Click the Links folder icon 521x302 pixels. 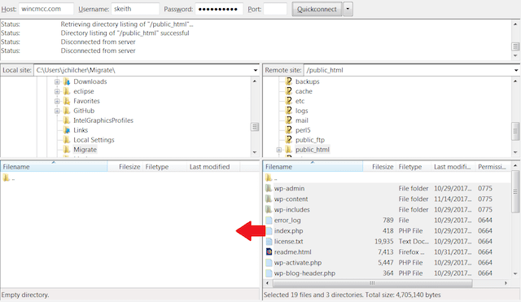[67, 130]
